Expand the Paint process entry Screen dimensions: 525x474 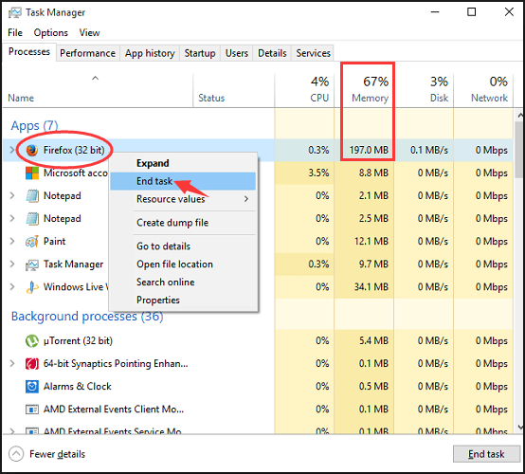tap(12, 241)
